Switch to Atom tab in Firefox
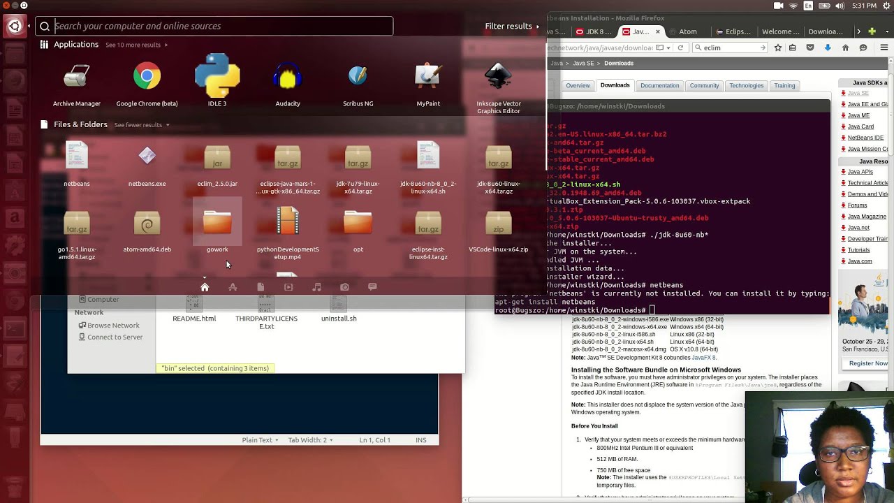Screen dimensions: 894x503 tap(688, 31)
